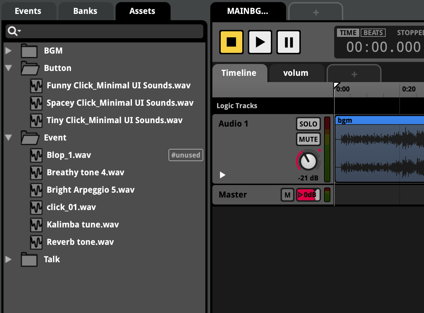
Task: Click waveform icon of Breathy tone 4.wav
Action: pos(37,172)
